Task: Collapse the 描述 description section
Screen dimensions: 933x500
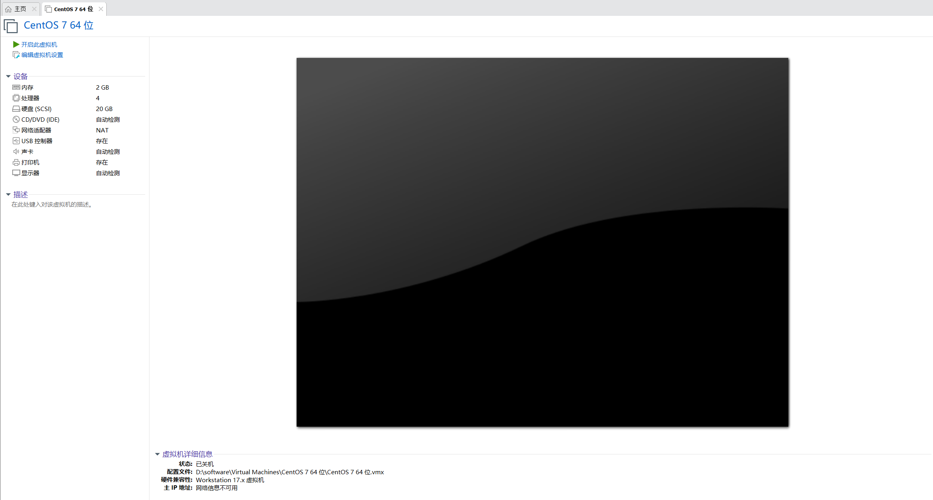Action: click(x=8, y=194)
